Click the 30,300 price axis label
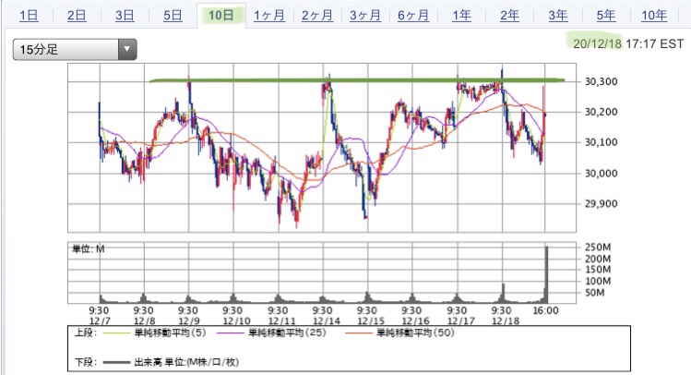Viewport: 691px width, 375px height. (602, 81)
